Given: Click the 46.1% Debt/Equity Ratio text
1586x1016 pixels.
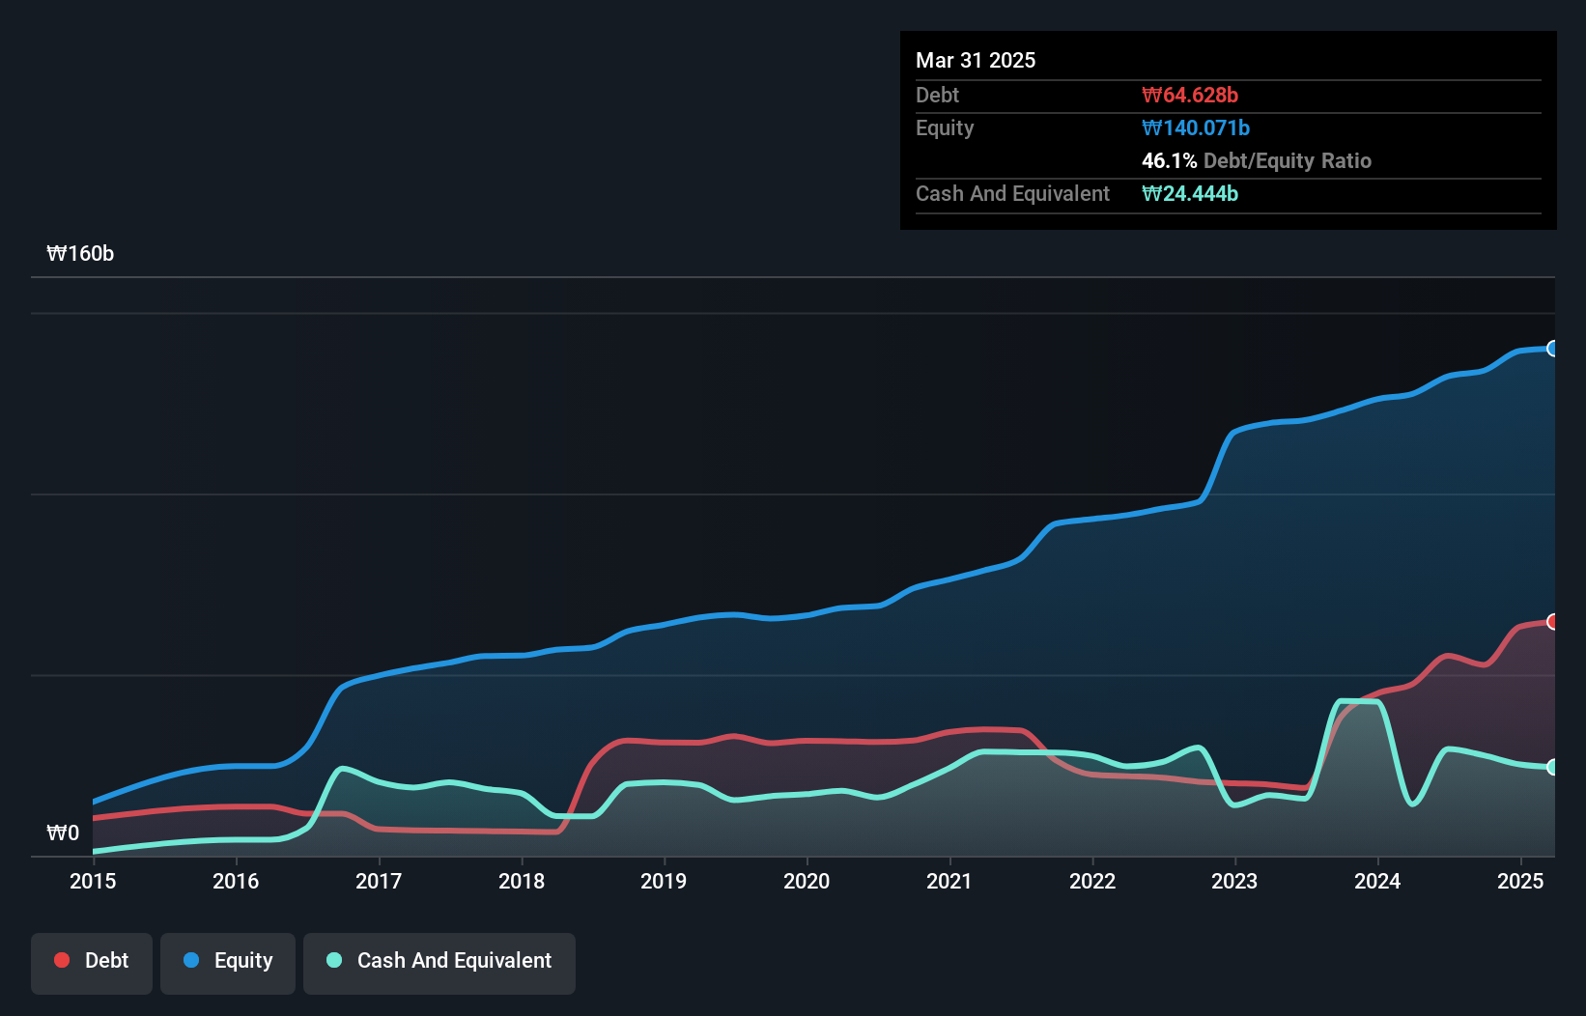Looking at the screenshot, I should point(1257,161).
